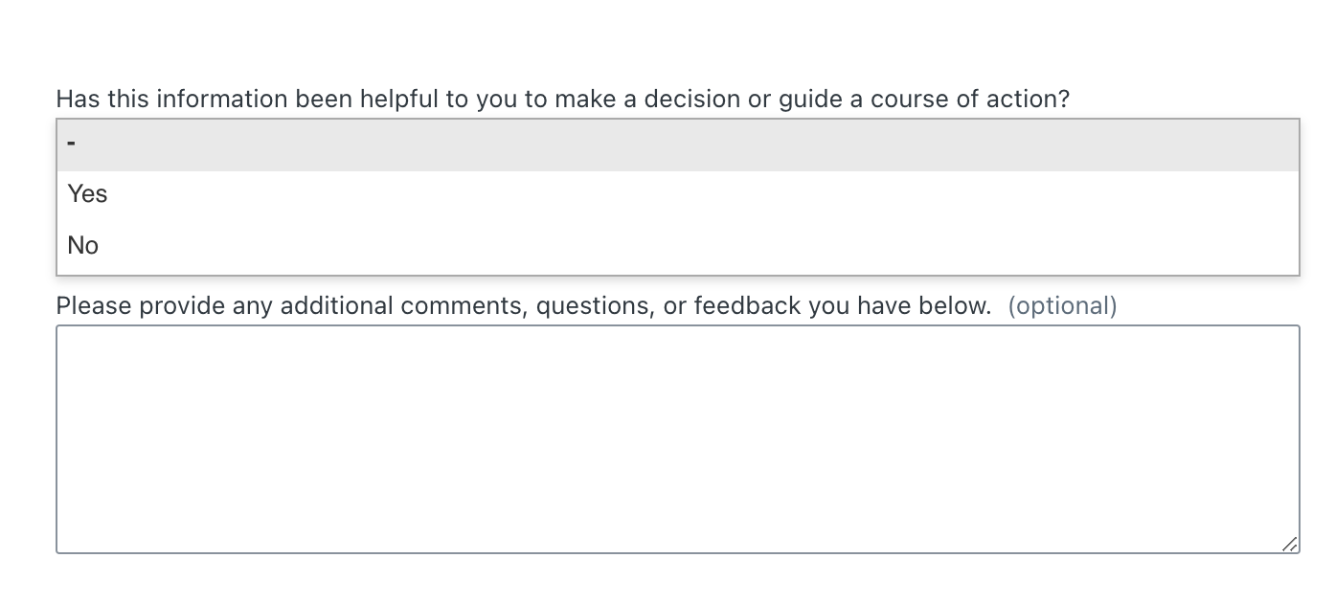Click the "Please provide any additional comments" label

pyautogui.click(x=523, y=306)
